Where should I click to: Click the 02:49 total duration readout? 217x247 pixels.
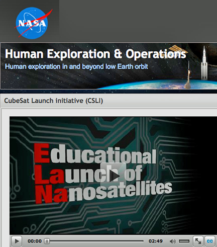[x=156, y=241]
